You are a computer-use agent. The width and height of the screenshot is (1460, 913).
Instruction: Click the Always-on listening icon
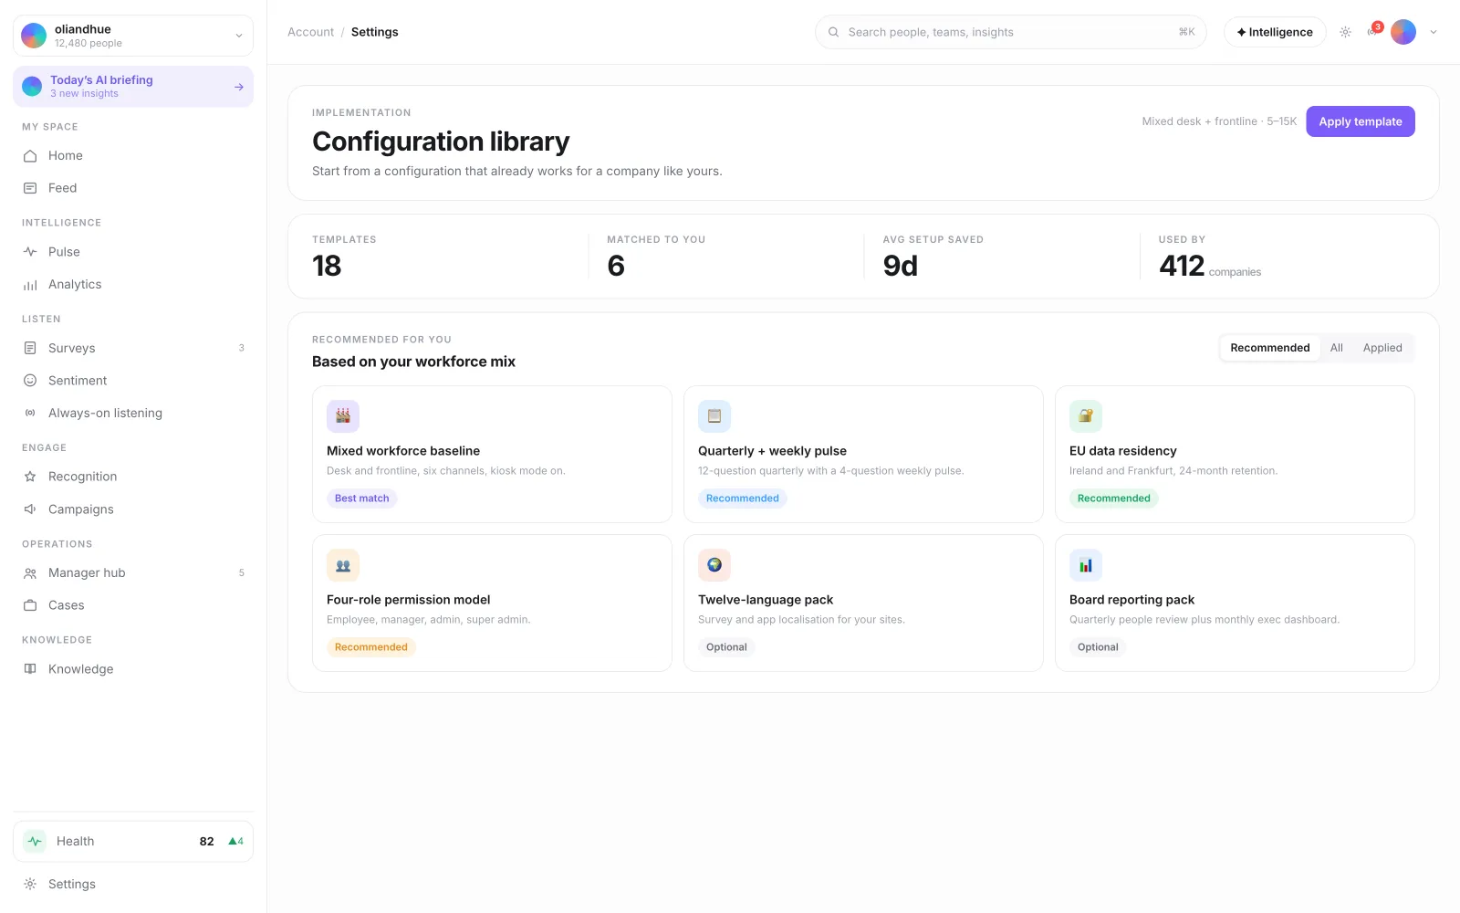coord(30,414)
